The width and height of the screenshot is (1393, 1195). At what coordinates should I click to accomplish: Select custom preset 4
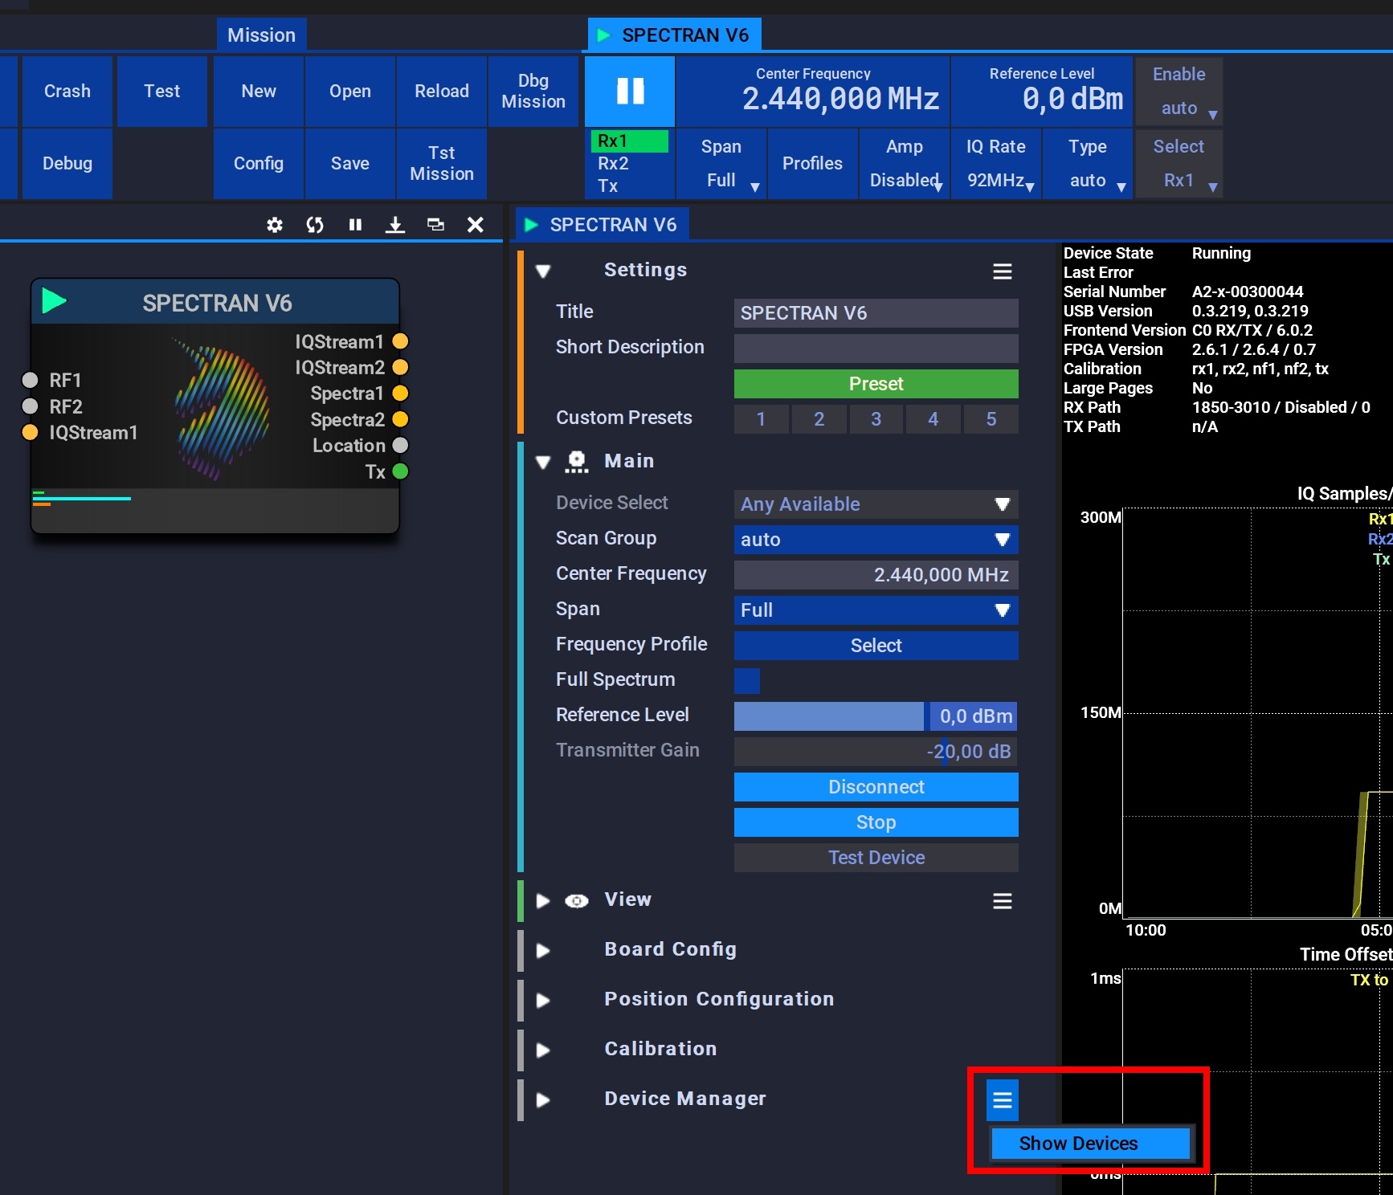coord(933,419)
